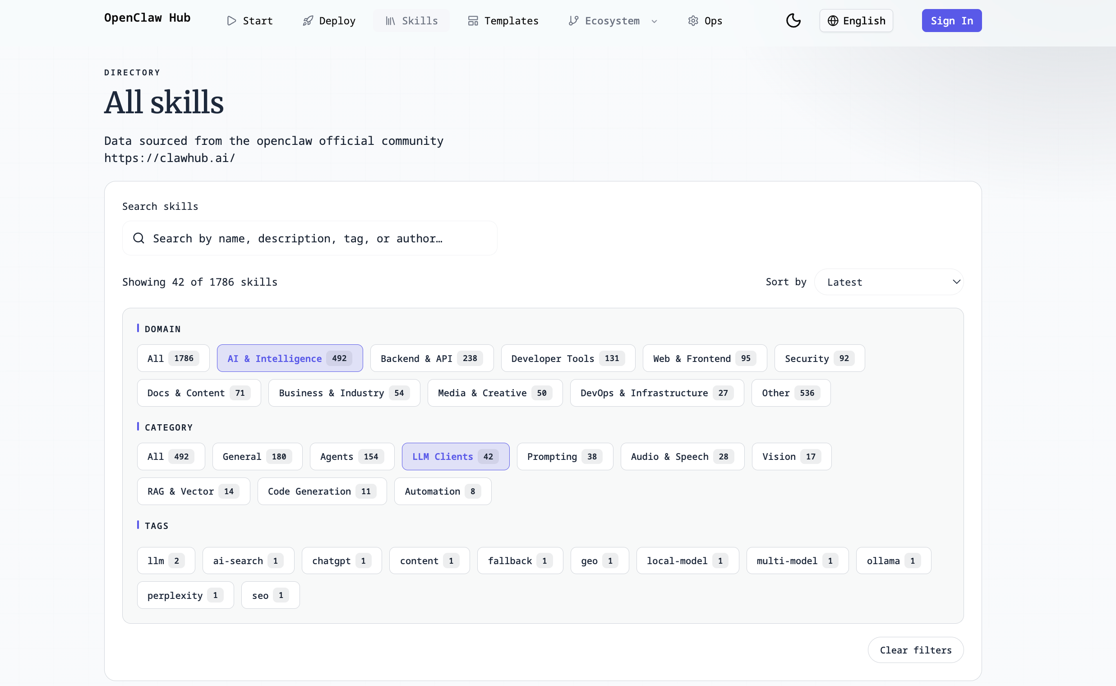Open the https://clawhub.ai/ link
The height and width of the screenshot is (686, 1116).
170,158
